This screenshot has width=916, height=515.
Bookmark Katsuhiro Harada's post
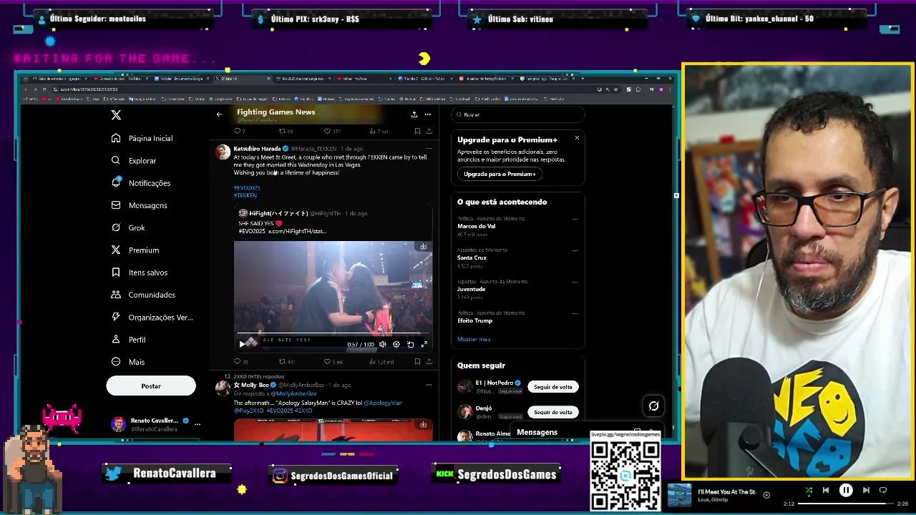[x=417, y=362]
